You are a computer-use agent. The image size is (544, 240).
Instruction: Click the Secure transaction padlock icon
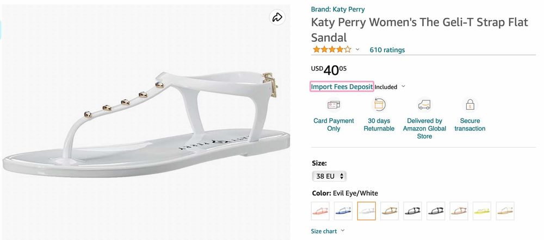click(469, 104)
